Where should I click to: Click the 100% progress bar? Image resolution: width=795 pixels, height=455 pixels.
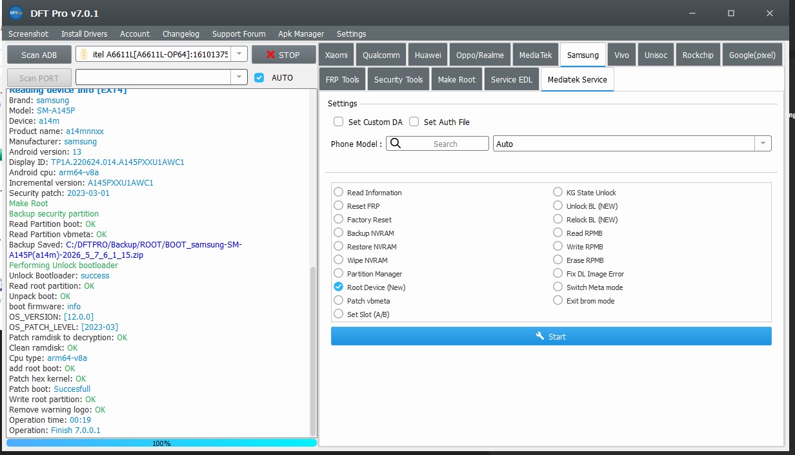coord(161,443)
